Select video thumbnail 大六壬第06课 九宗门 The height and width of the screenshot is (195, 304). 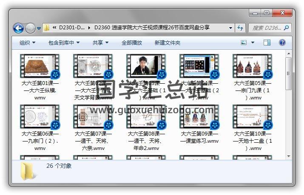point(40,116)
